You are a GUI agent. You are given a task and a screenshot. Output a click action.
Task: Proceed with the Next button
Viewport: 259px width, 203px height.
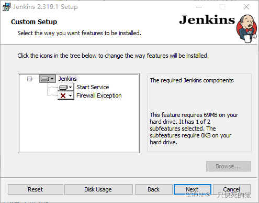(193, 189)
